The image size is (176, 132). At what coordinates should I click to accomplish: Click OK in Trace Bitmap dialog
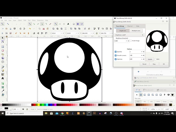point(164,64)
